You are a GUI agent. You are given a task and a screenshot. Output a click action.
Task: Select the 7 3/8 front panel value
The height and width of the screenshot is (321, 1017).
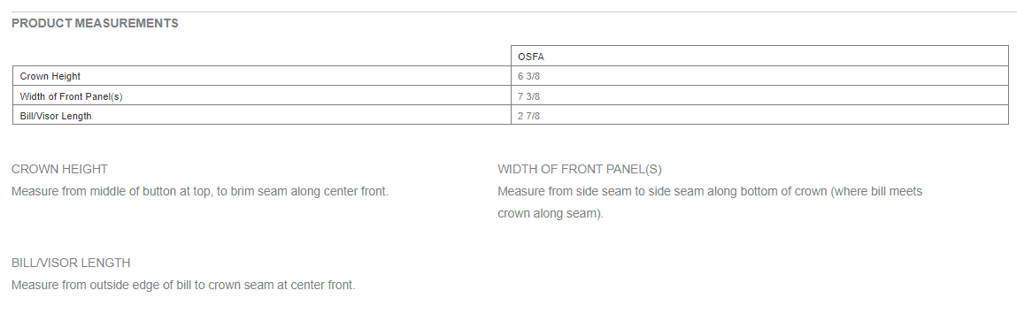(529, 96)
